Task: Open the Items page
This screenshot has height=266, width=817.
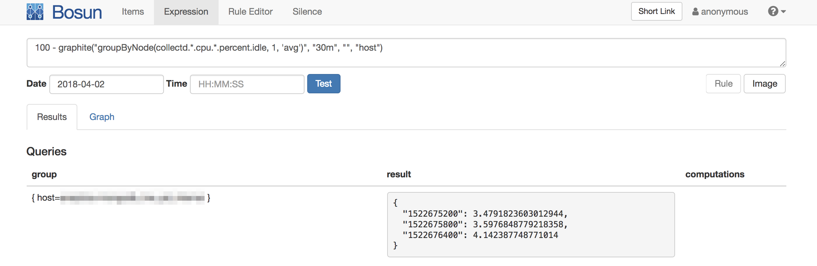Action: pos(133,12)
